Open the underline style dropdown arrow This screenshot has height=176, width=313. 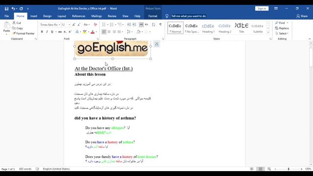(x=56, y=32)
